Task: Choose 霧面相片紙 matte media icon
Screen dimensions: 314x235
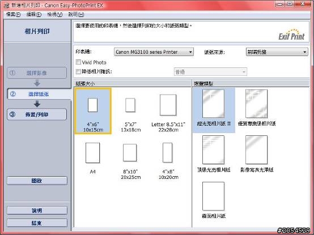Action: [214, 196]
